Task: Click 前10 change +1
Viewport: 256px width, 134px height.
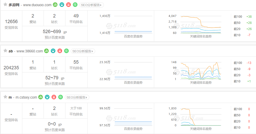Action: pyautogui.click(x=249, y=81)
